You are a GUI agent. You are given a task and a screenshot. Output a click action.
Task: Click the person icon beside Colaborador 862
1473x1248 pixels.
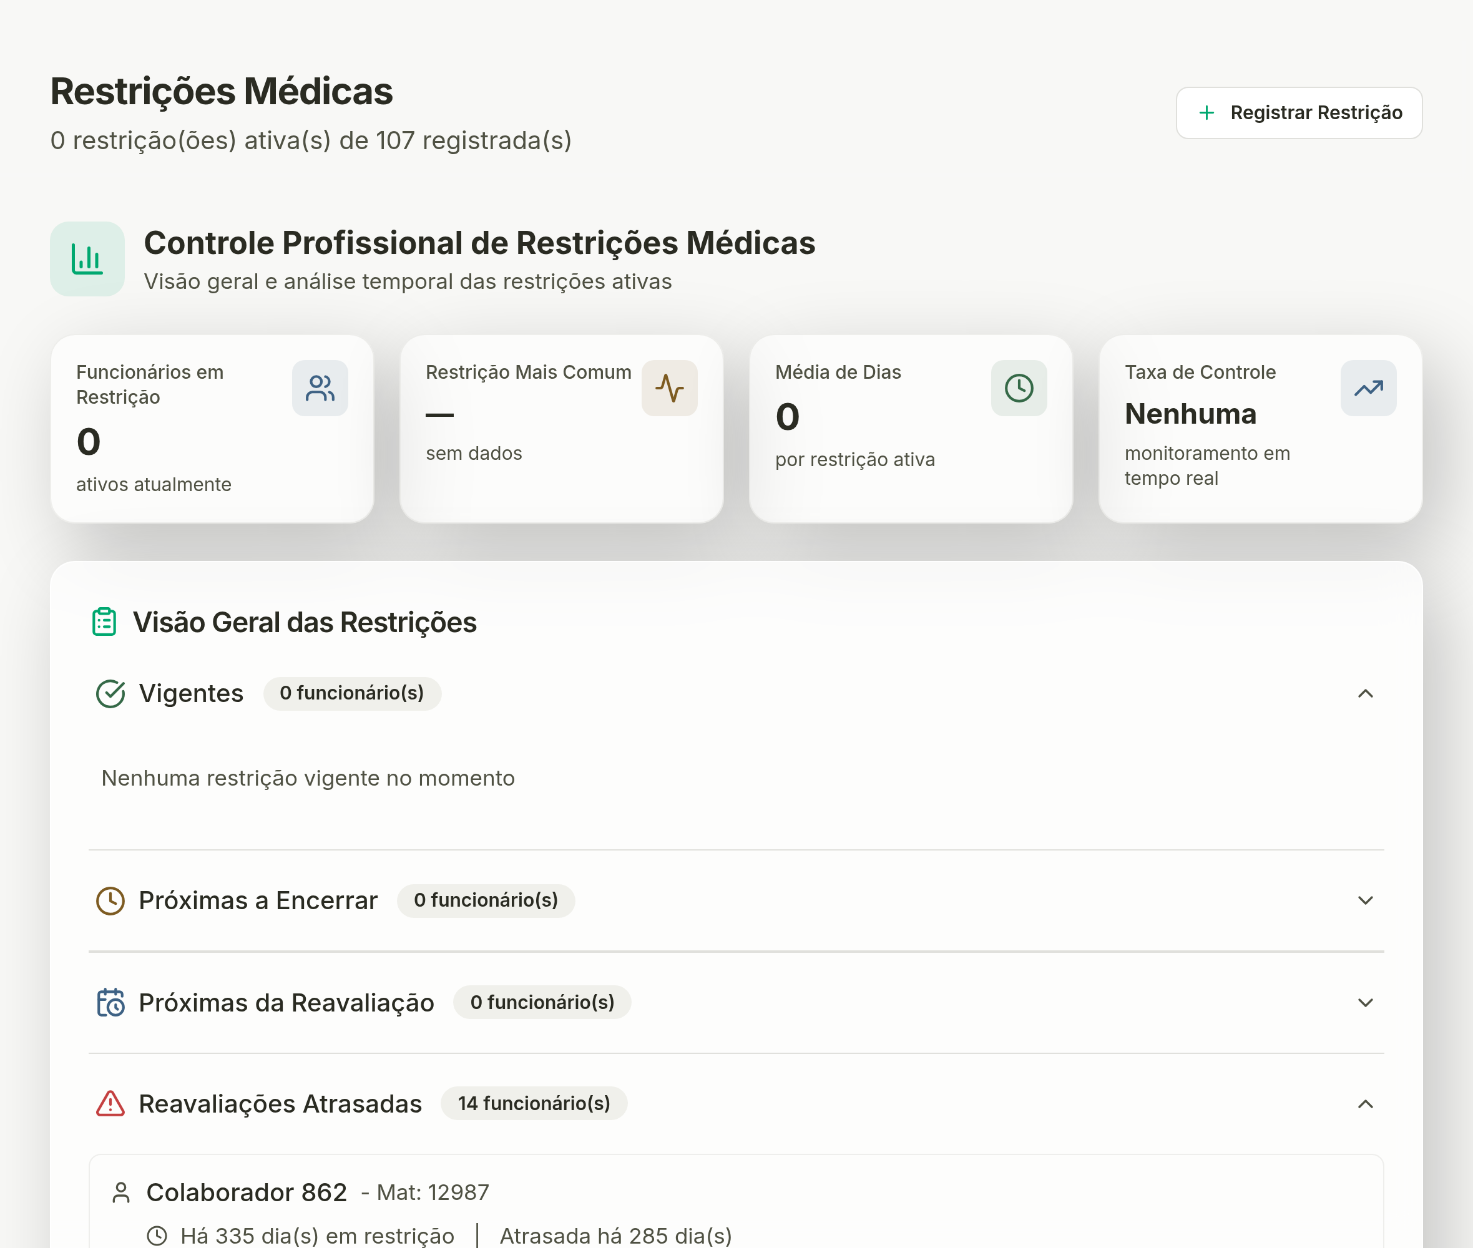click(x=121, y=1193)
